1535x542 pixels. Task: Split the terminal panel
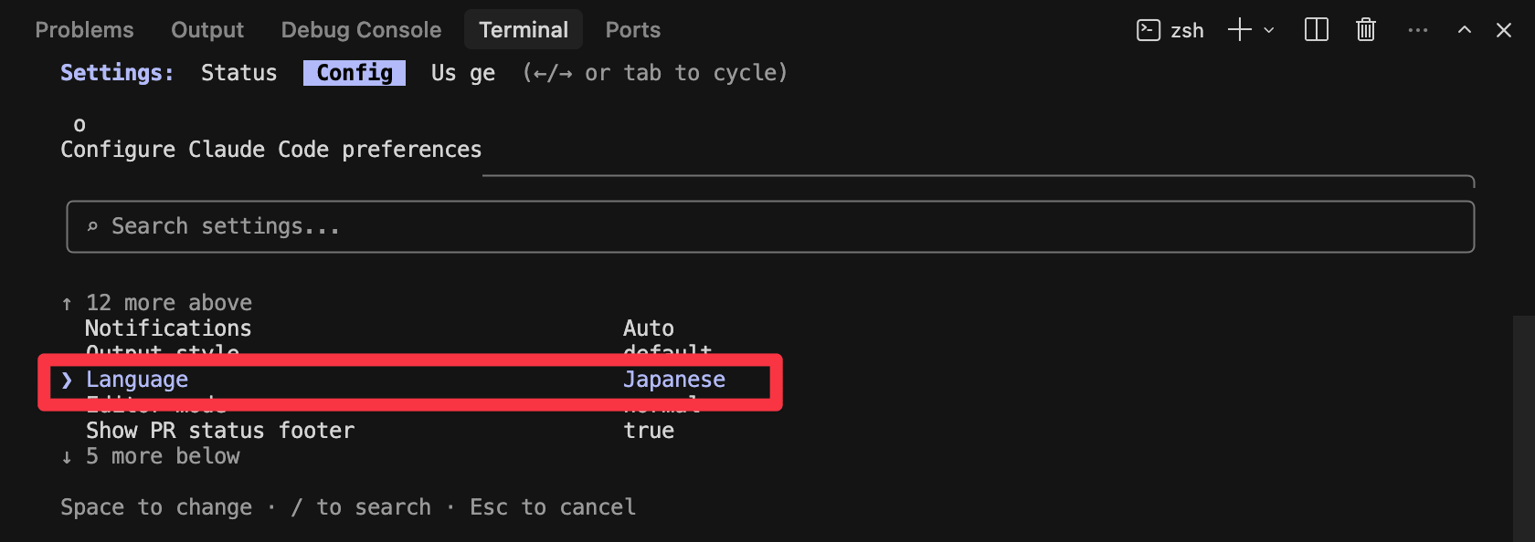point(1317,30)
